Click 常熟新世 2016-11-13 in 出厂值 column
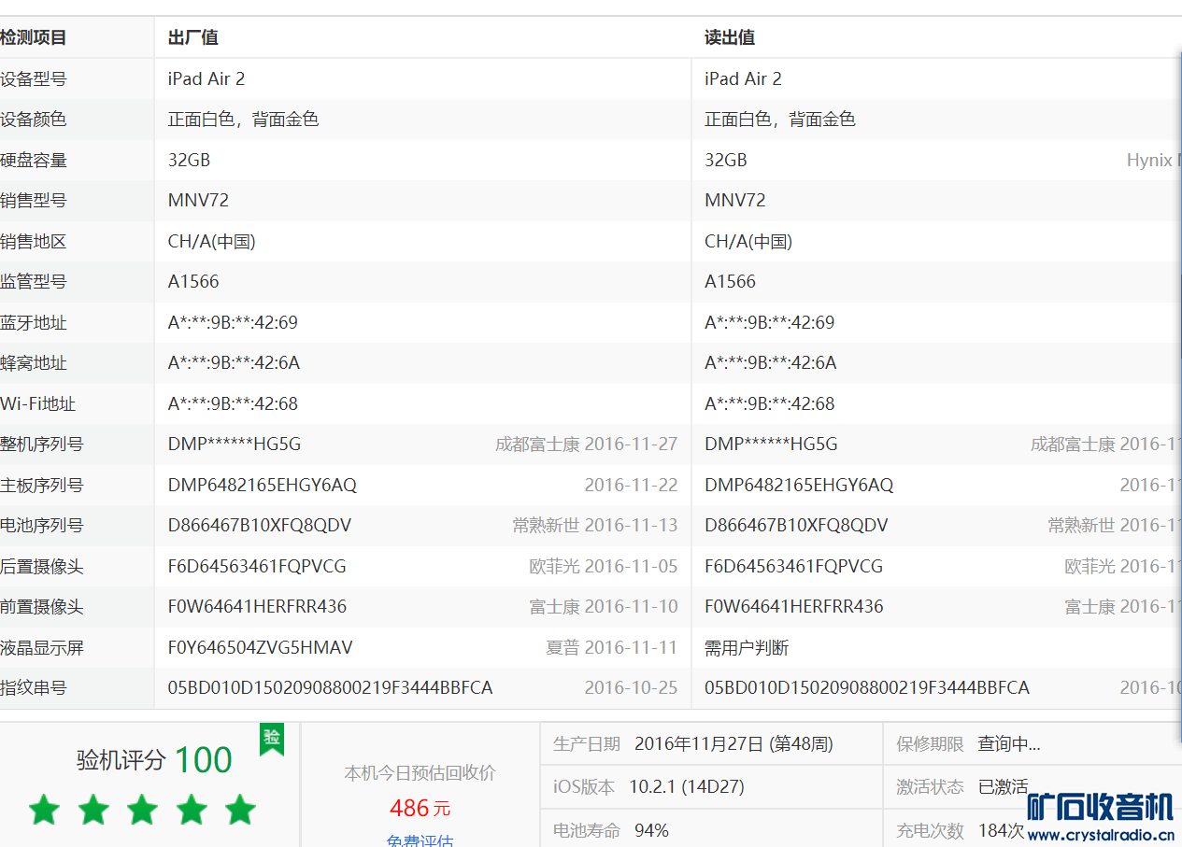Viewport: 1182px width, 847px height. click(594, 526)
